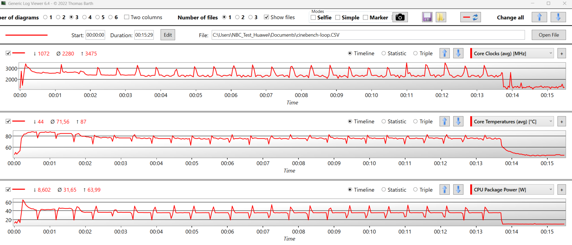Enable Selfie mode checkbox
The width and height of the screenshot is (572, 245).
(313, 18)
